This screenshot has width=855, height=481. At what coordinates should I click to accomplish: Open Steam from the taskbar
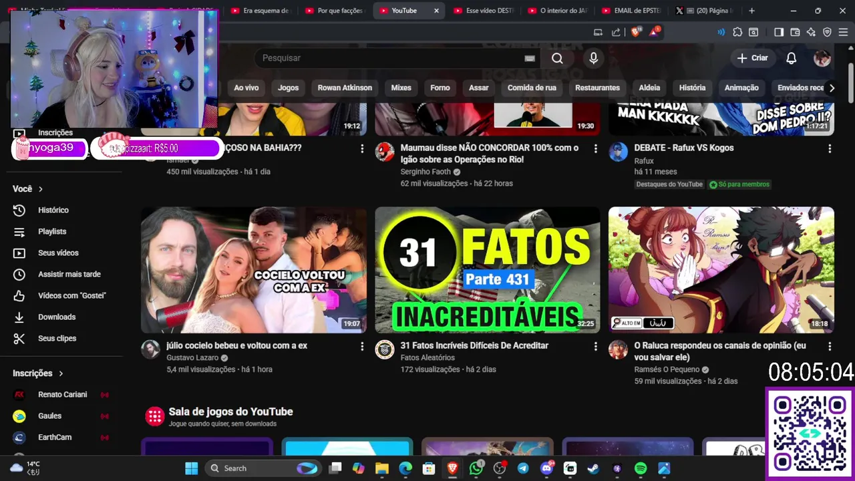(x=593, y=468)
